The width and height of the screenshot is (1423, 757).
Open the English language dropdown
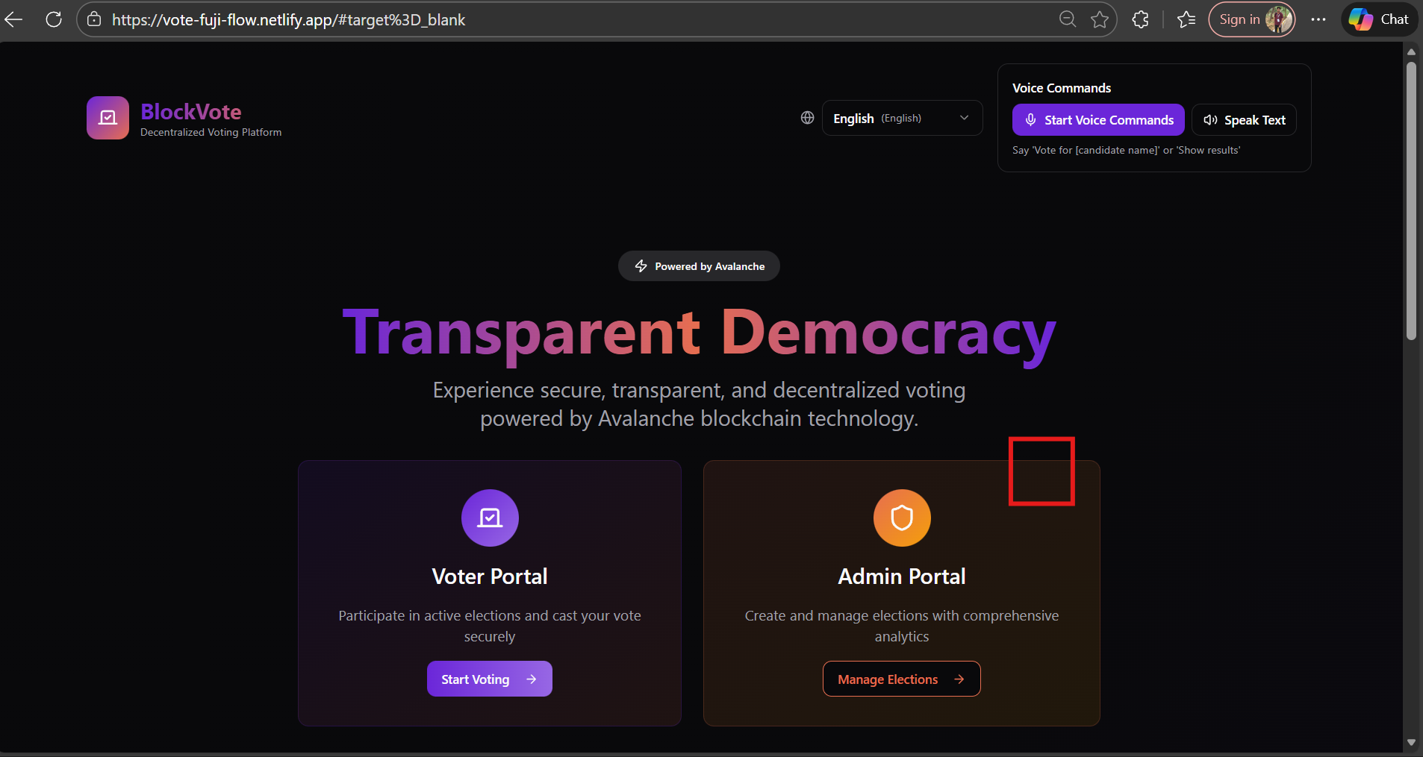902,118
